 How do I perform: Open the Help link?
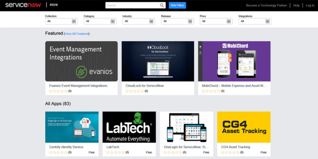pyautogui.click(x=296, y=6)
